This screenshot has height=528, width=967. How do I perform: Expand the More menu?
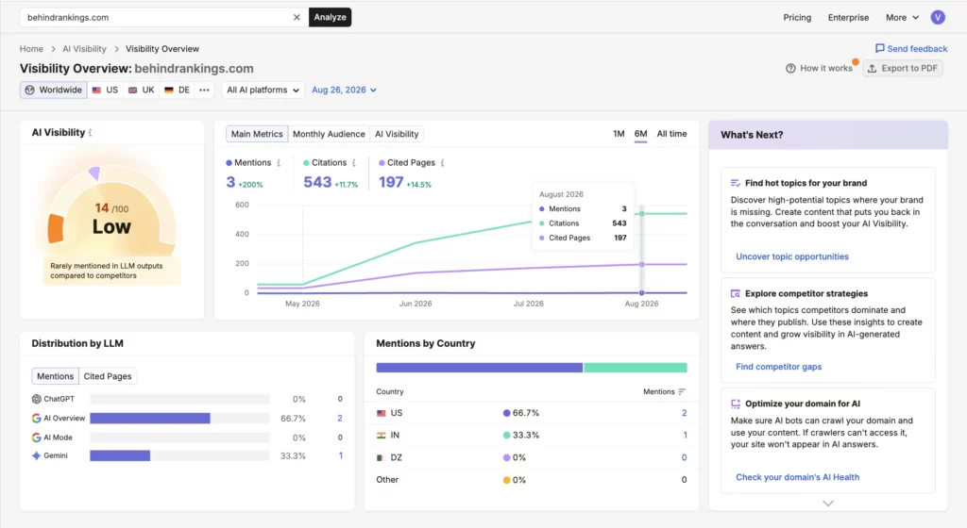[902, 17]
